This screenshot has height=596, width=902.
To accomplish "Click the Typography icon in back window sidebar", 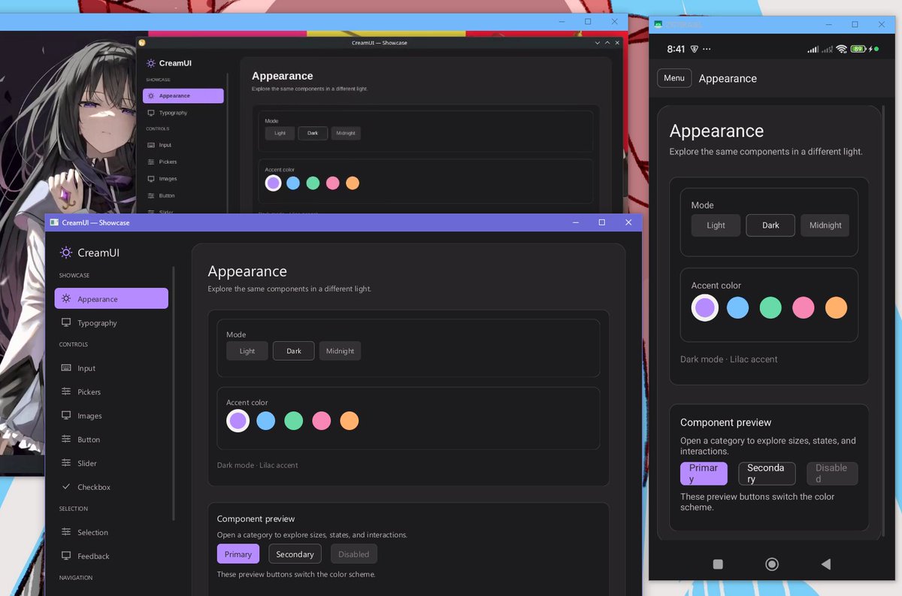I will (x=151, y=113).
